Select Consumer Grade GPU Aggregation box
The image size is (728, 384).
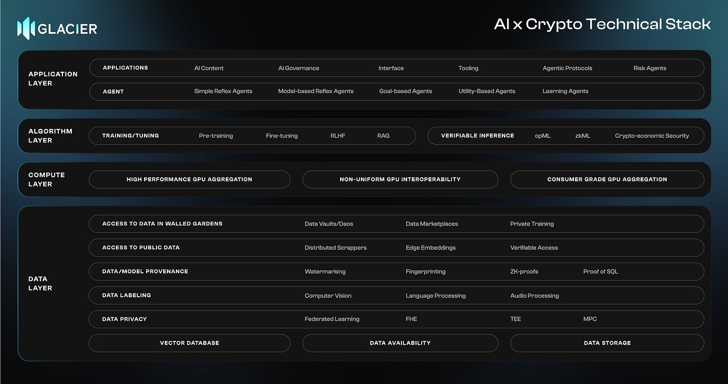(x=607, y=179)
